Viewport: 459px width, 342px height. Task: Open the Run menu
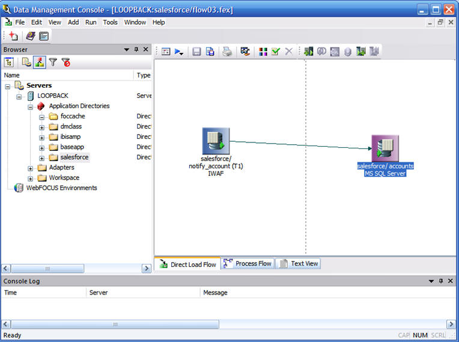91,22
